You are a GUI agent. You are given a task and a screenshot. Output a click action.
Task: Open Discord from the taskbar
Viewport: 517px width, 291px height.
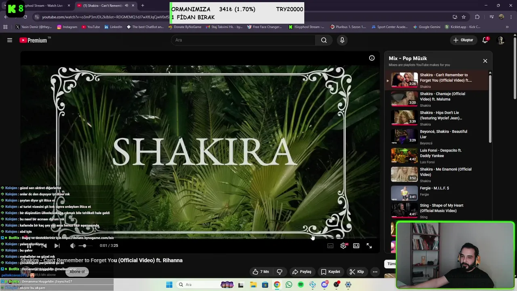click(x=324, y=285)
